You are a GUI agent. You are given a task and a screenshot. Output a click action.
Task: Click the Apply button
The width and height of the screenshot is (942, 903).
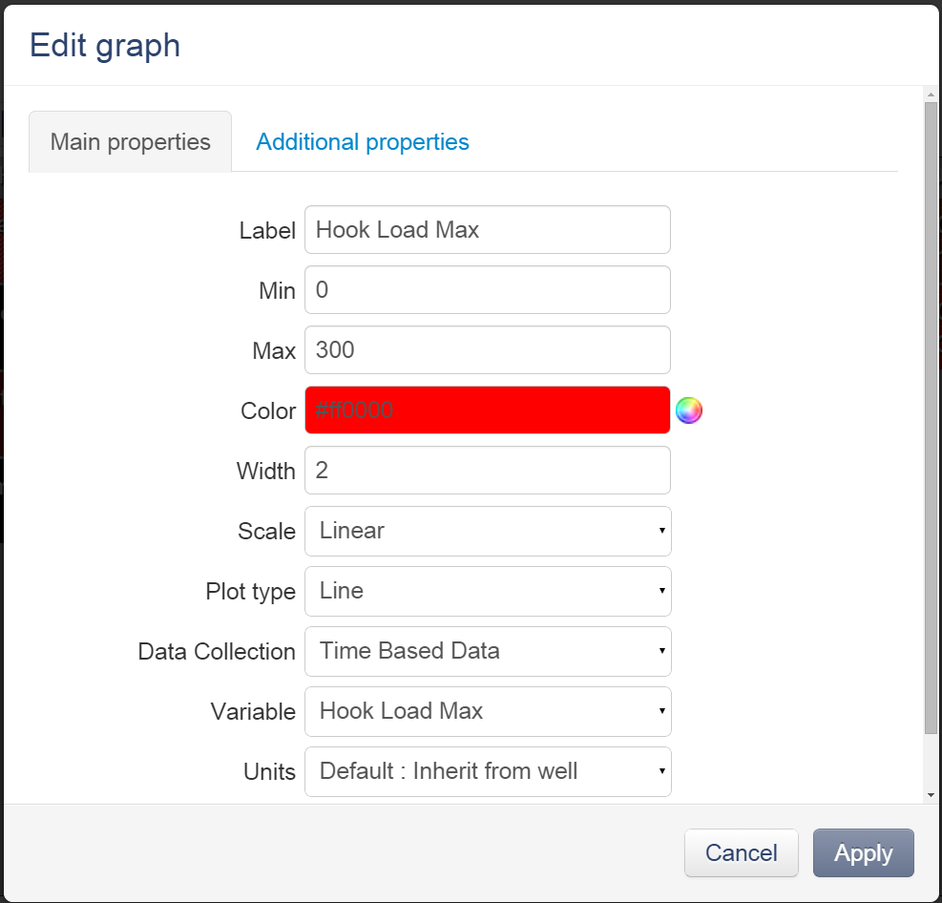point(863,852)
